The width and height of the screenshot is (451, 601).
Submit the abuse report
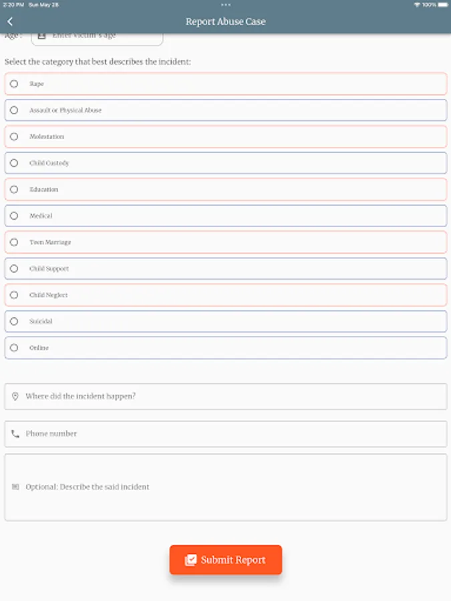(x=226, y=560)
